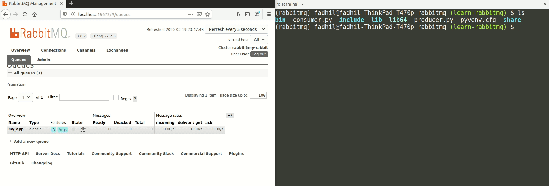The image size is (549, 186).
Task: Open the Regex help question mark
Action: 135,99
